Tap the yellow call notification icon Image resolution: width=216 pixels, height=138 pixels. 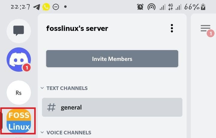coord(46,7)
